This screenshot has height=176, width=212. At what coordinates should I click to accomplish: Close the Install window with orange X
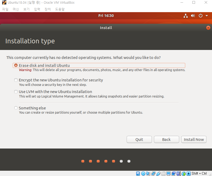(208, 28)
